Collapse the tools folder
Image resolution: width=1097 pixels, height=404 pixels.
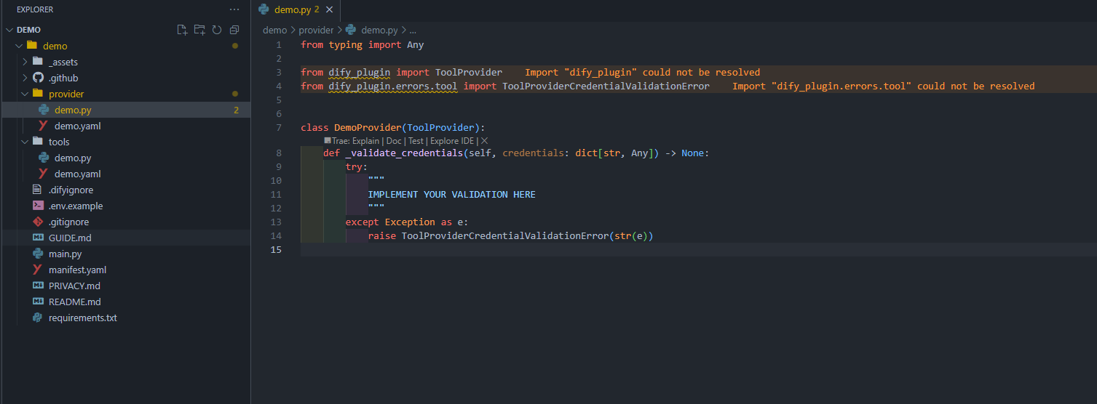(x=25, y=142)
